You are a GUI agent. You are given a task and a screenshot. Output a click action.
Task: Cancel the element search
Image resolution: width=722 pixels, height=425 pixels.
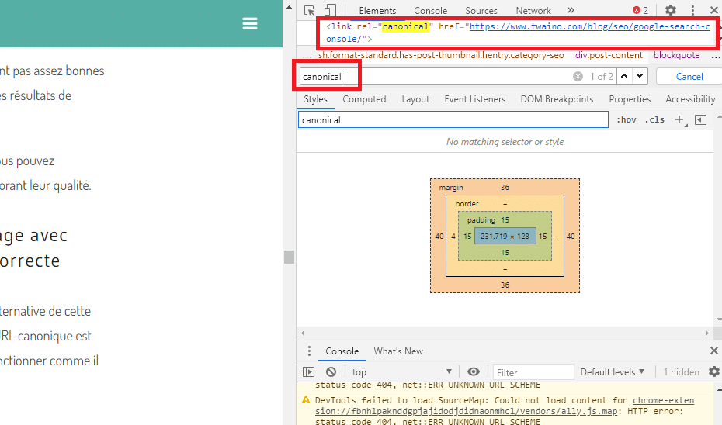click(689, 76)
